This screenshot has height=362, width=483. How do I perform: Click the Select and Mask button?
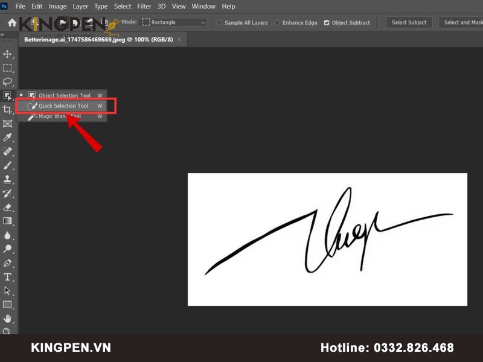462,22
